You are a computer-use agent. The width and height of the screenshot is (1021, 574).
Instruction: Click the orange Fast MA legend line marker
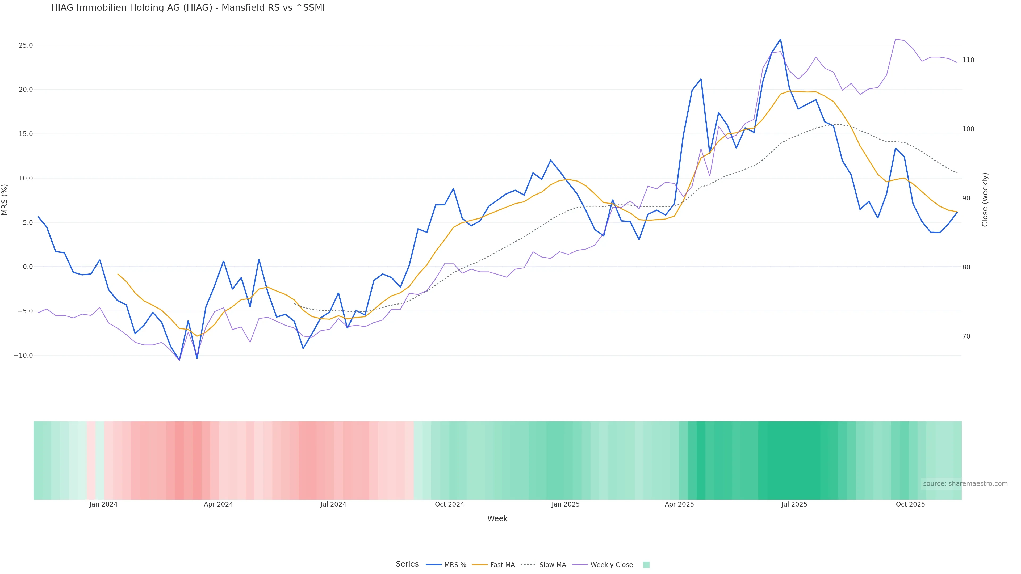479,565
